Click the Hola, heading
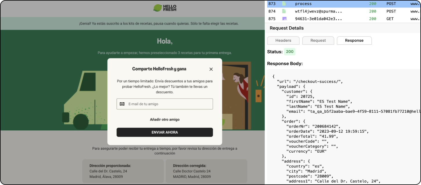This screenshot has width=421, height=185. coord(165,41)
